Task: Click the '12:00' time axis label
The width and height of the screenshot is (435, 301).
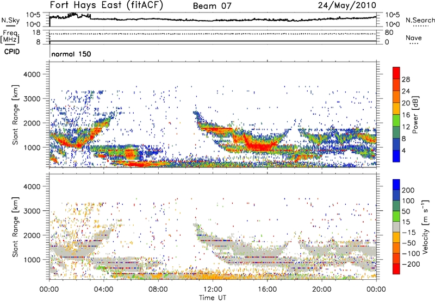Action: coord(213,290)
